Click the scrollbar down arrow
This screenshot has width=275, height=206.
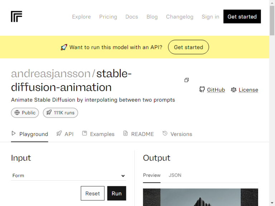point(272,203)
